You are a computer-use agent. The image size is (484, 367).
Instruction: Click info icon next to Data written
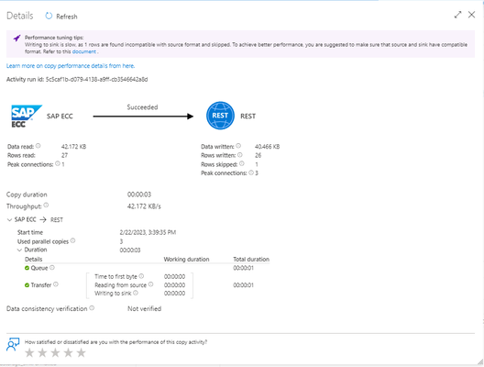(238, 146)
